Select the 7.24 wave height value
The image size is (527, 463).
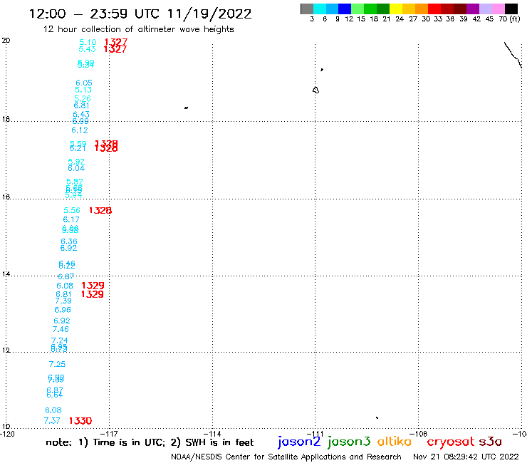pos(60,340)
